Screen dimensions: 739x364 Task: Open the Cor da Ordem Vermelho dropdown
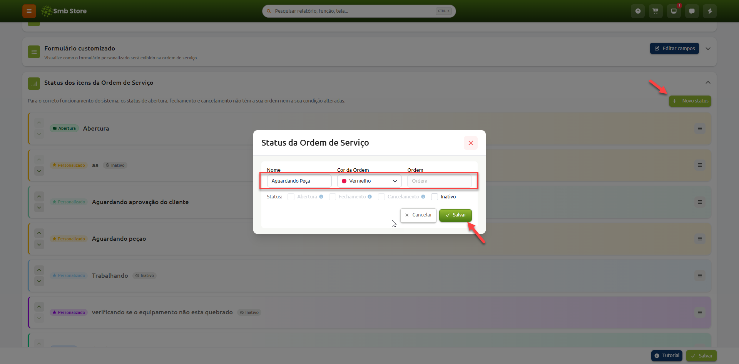(369, 181)
